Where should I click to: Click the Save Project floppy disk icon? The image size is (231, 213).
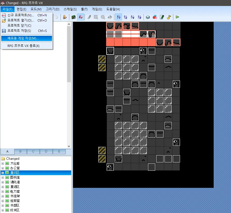point(4,31)
